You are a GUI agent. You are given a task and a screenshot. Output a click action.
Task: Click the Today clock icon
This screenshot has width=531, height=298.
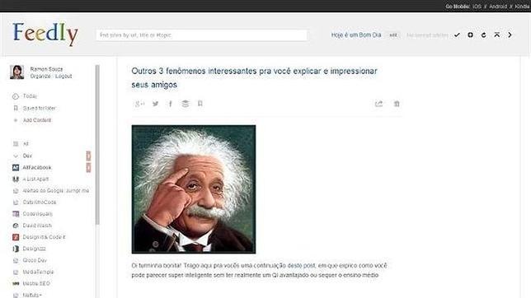(x=15, y=96)
